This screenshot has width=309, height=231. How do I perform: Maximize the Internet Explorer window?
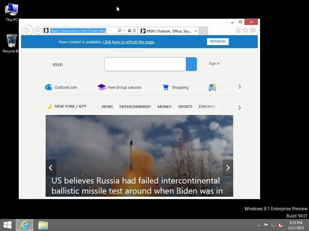click(x=241, y=22)
